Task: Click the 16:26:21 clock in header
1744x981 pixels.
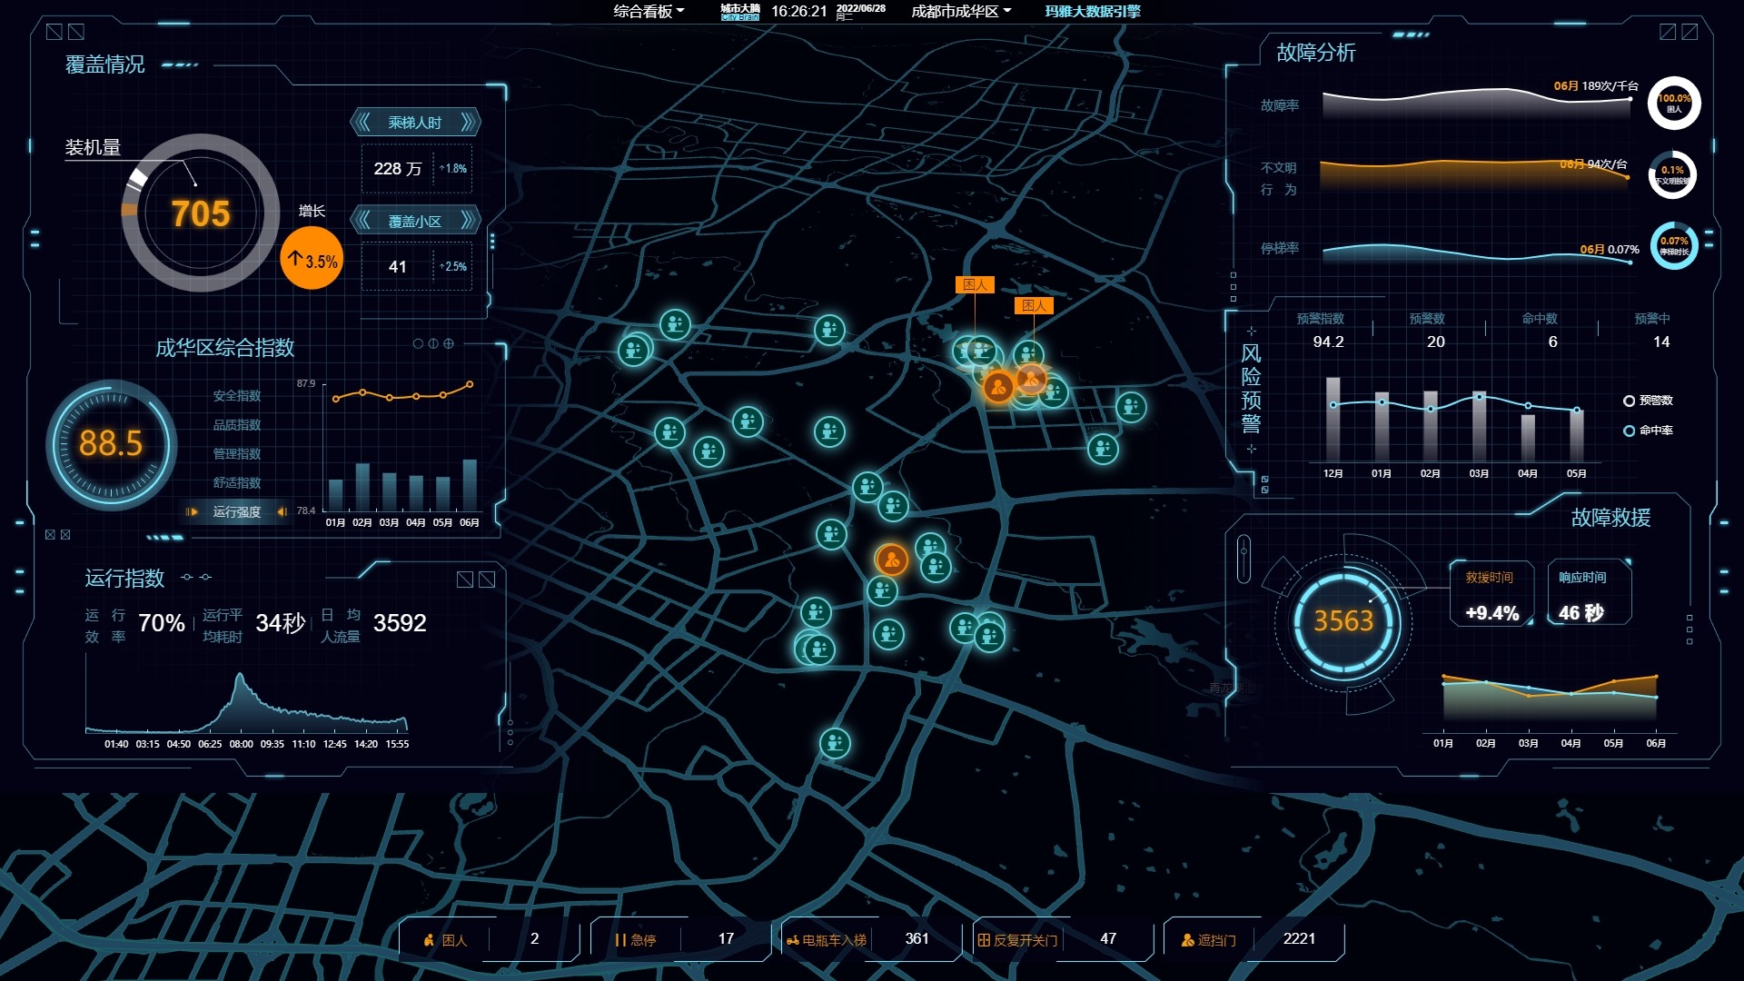Action: click(x=799, y=11)
